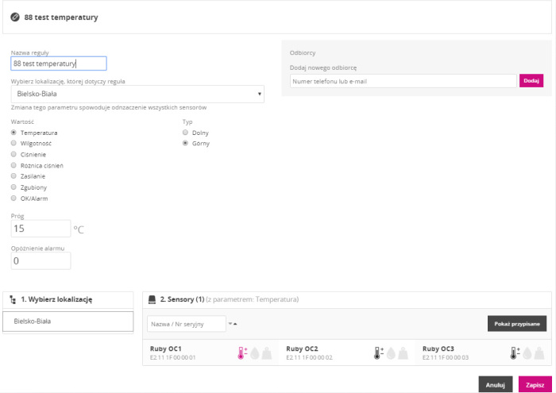Click the Ruby OC2 sensor name

point(302,349)
